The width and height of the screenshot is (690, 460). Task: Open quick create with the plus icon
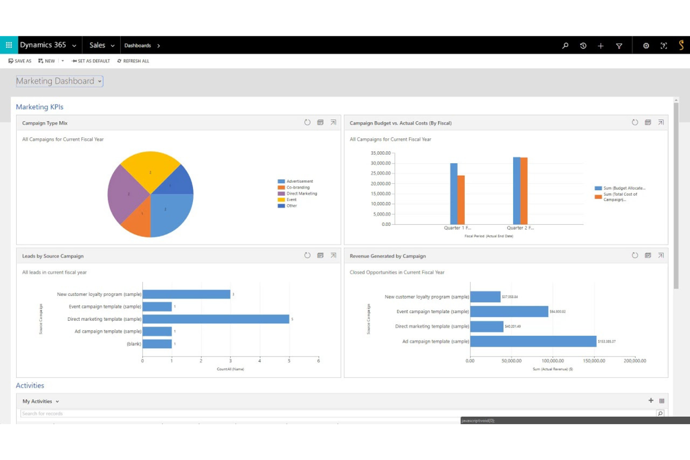(600, 45)
